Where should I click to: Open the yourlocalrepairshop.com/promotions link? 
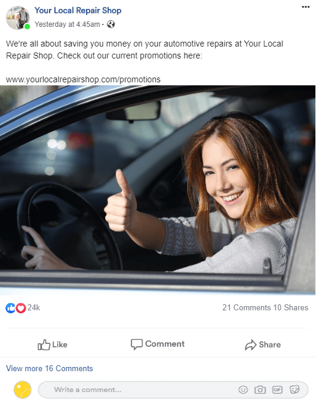[83, 79]
